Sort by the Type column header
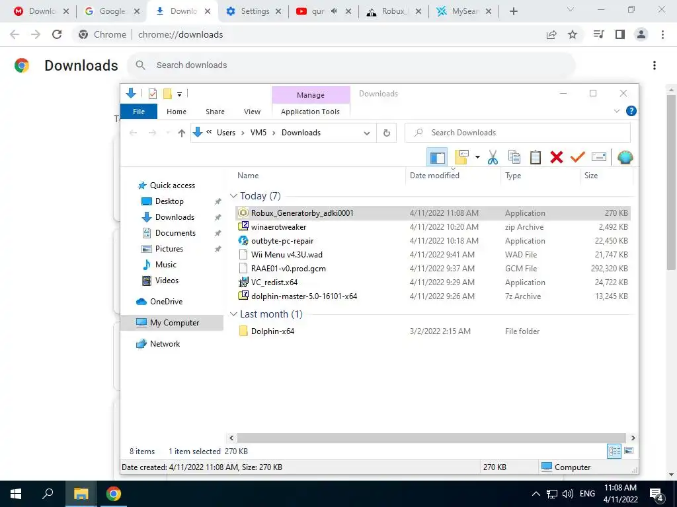Viewport: 677px width, 507px height. [x=513, y=176]
